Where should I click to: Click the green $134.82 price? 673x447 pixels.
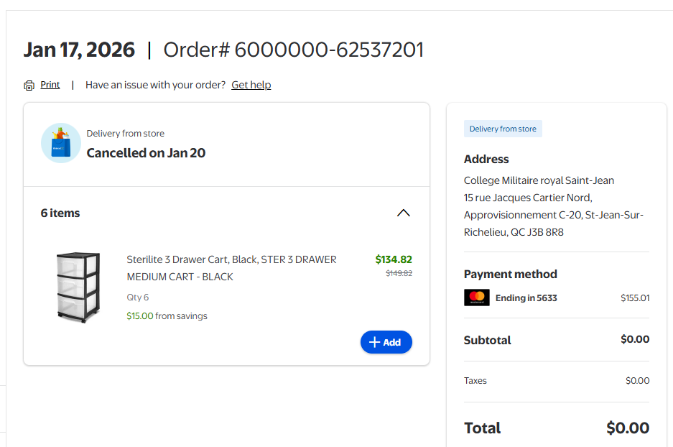[394, 259]
